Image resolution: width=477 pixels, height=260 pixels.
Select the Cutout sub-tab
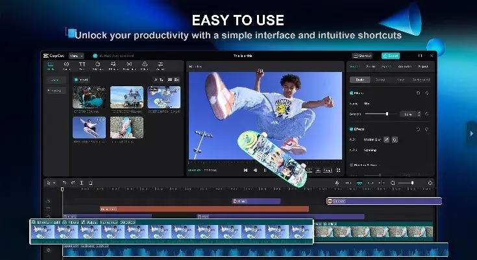(x=380, y=80)
